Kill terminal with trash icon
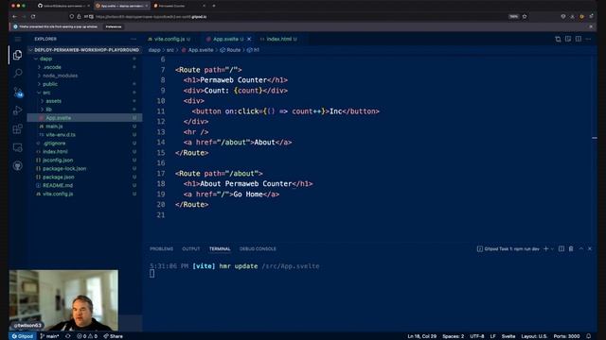This screenshot has width=606, height=340. click(571, 249)
